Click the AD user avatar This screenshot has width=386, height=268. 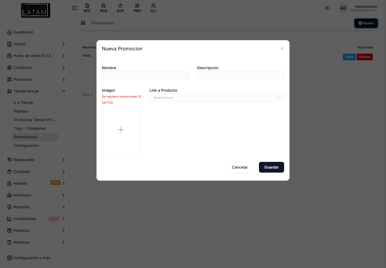343,8
